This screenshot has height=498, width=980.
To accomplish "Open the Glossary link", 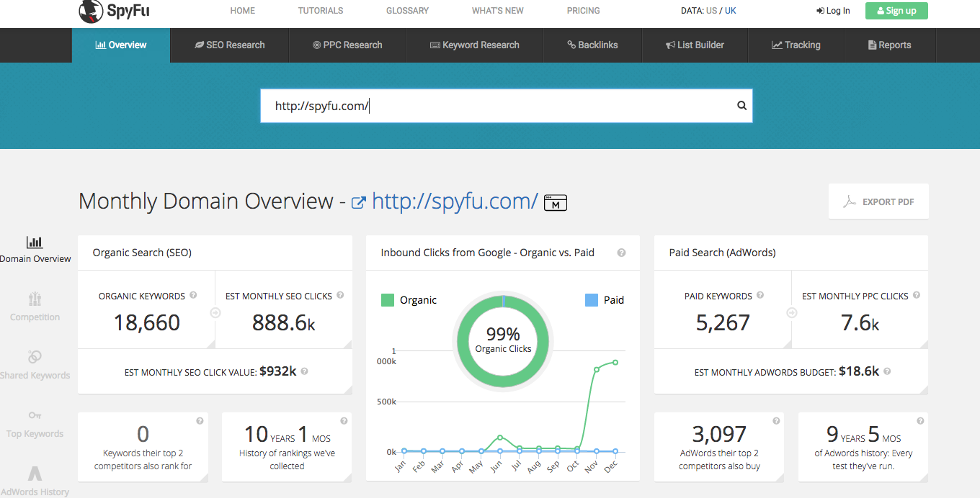I will (407, 11).
